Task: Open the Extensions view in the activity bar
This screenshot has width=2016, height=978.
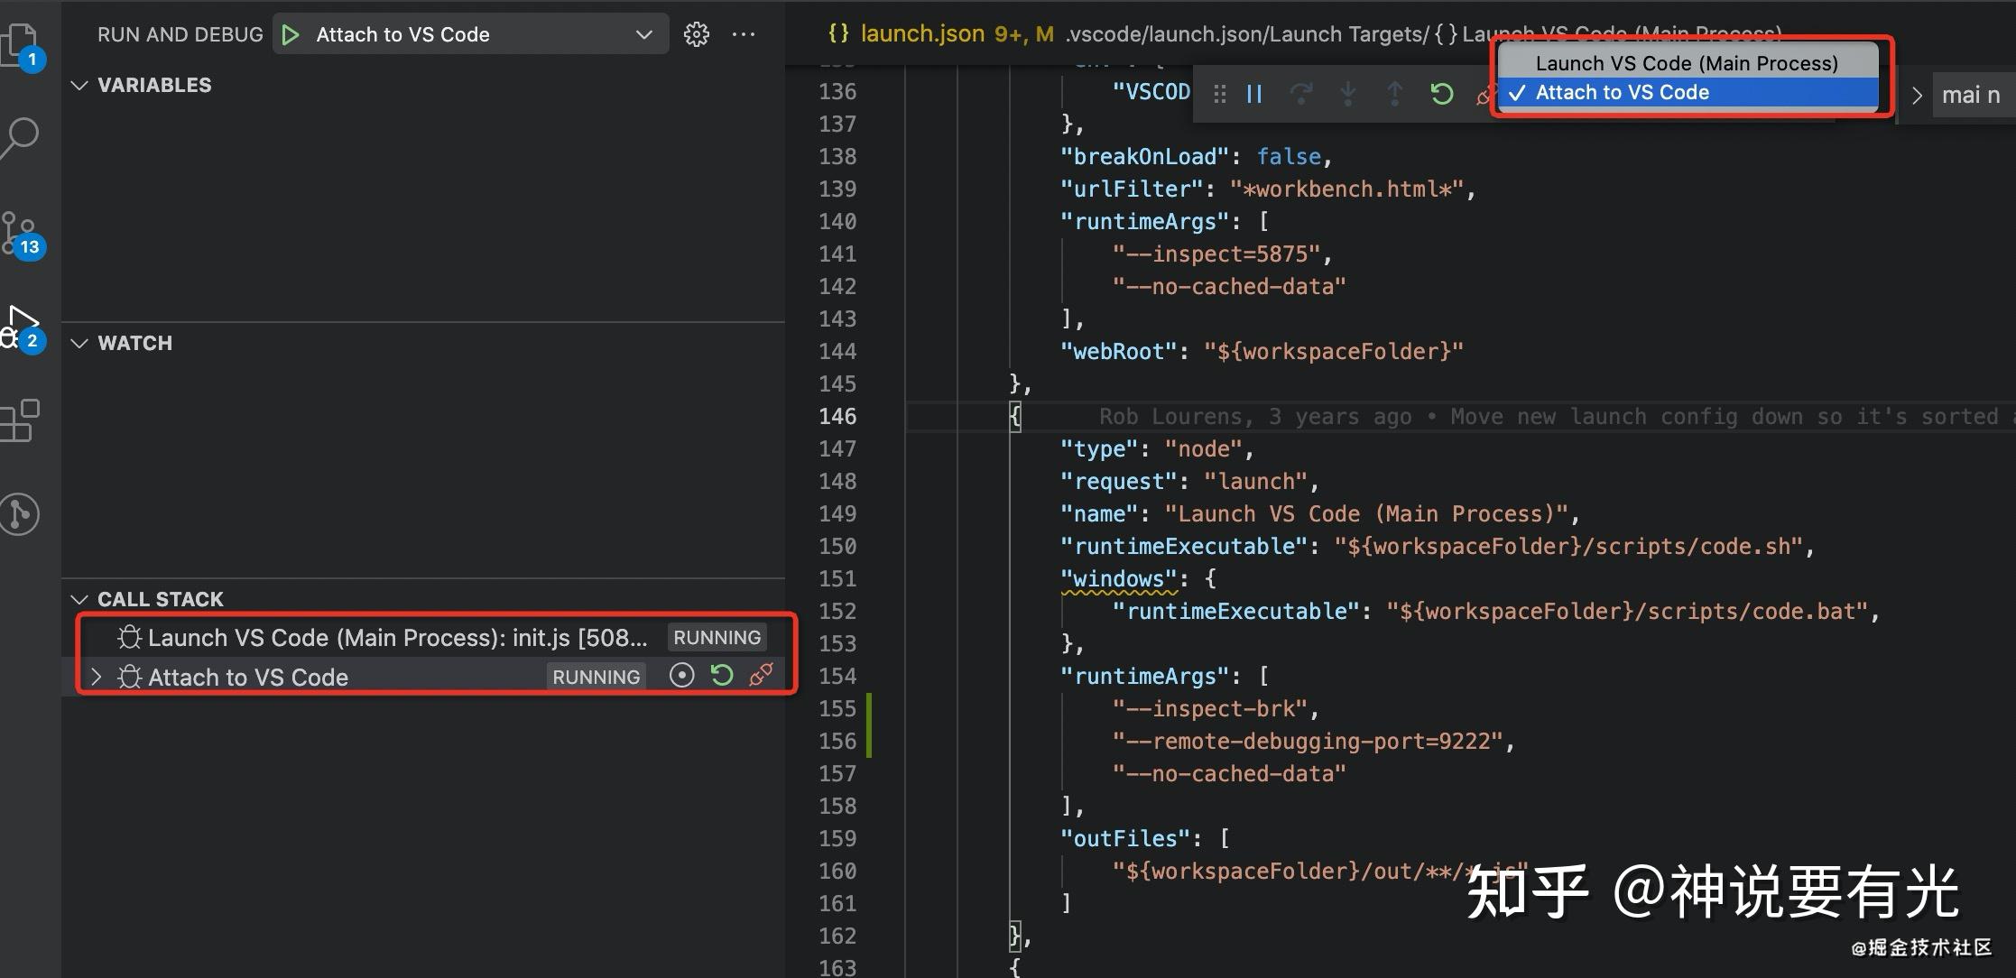Action: coord(20,419)
